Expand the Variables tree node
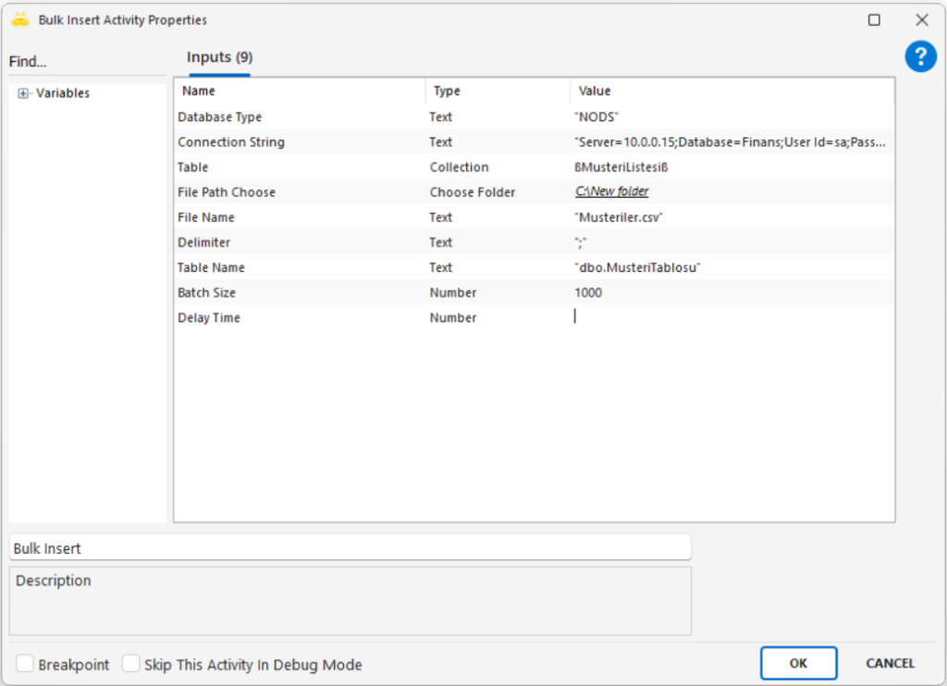The height and width of the screenshot is (686, 947). 23,93
